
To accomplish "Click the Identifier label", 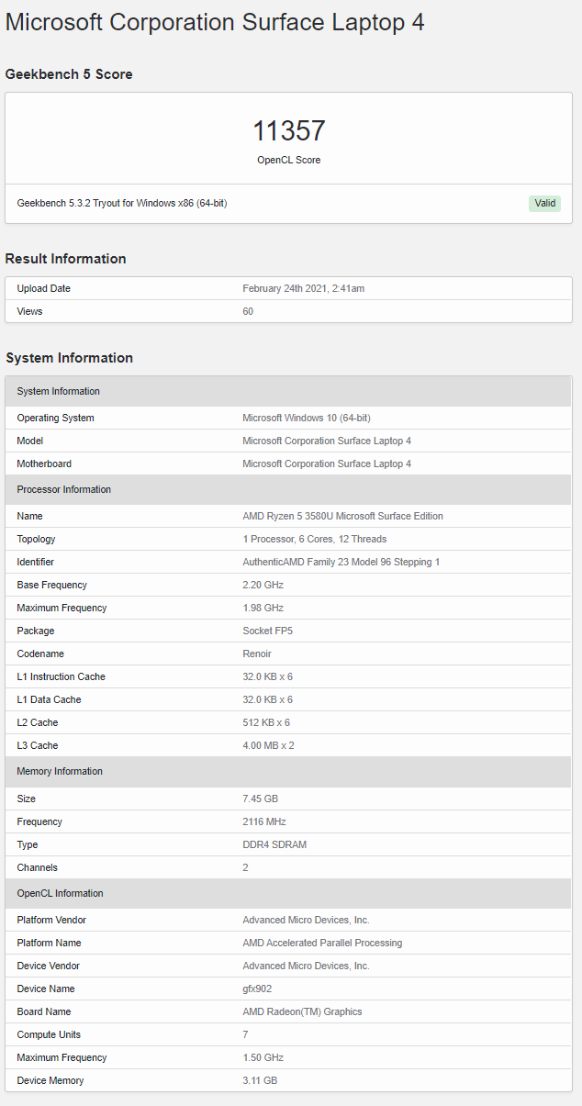I will 37,562.
